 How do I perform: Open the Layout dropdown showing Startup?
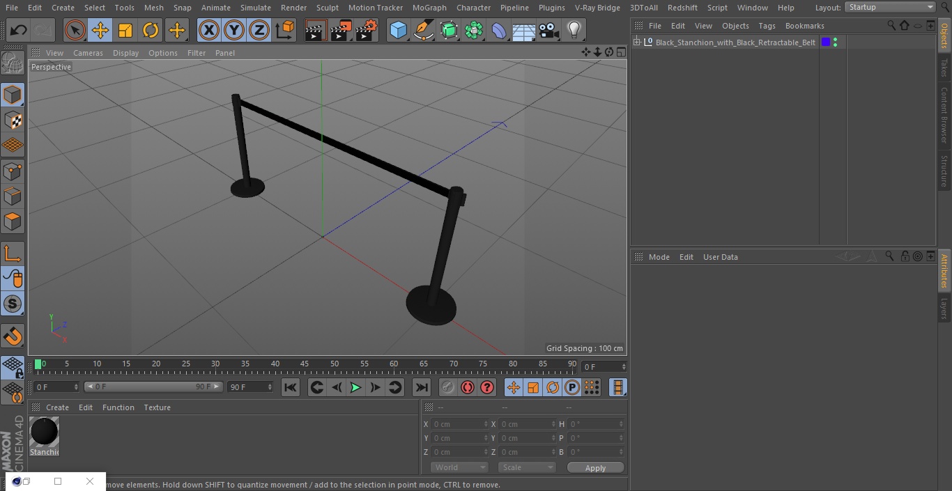pos(891,7)
